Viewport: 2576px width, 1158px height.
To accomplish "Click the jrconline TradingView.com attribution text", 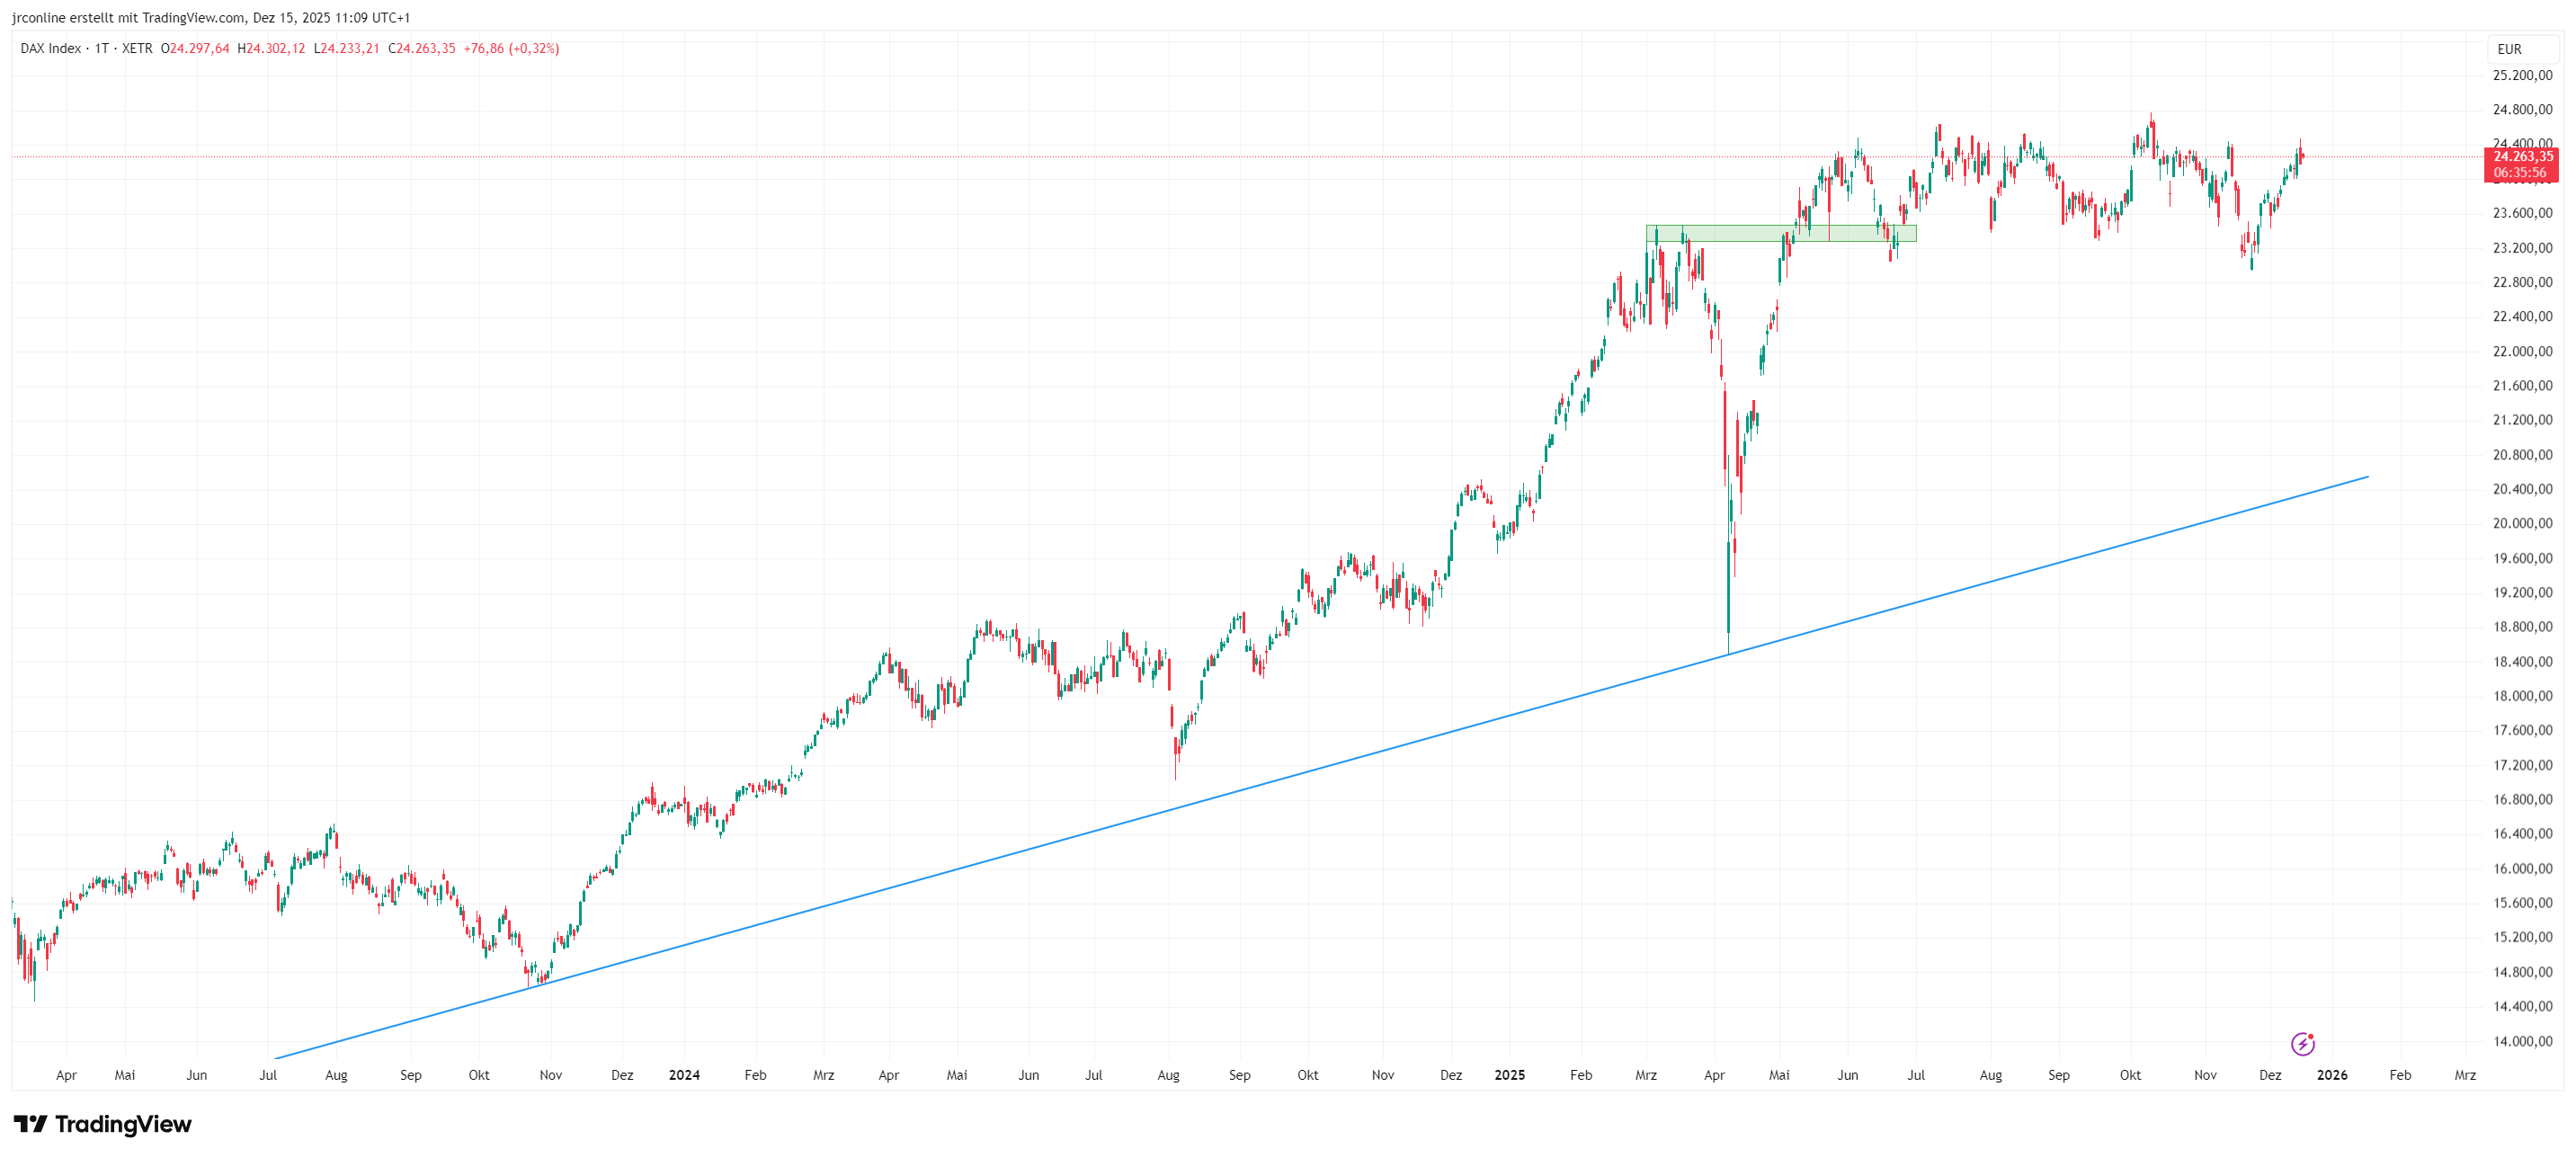I will pos(211,18).
